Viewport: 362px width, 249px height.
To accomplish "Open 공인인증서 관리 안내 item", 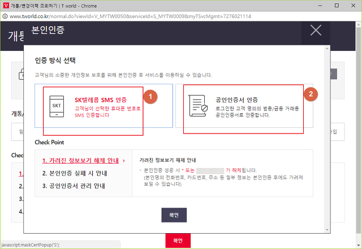I will [x=74, y=186].
